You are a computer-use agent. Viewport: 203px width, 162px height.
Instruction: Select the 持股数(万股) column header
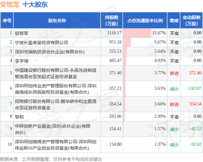tap(112, 20)
